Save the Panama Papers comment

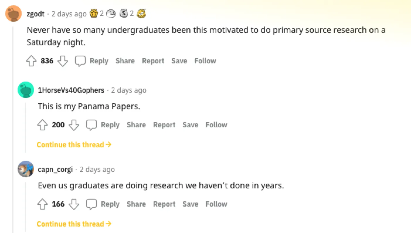click(190, 125)
